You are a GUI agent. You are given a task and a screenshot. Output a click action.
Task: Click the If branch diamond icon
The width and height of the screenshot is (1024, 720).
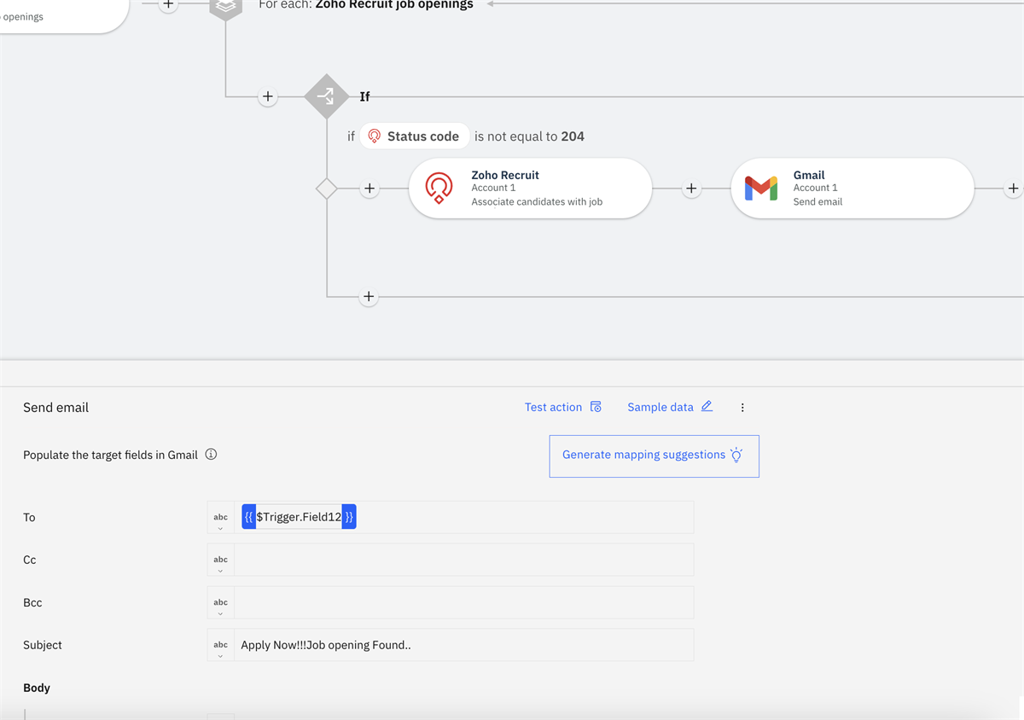[x=327, y=96]
